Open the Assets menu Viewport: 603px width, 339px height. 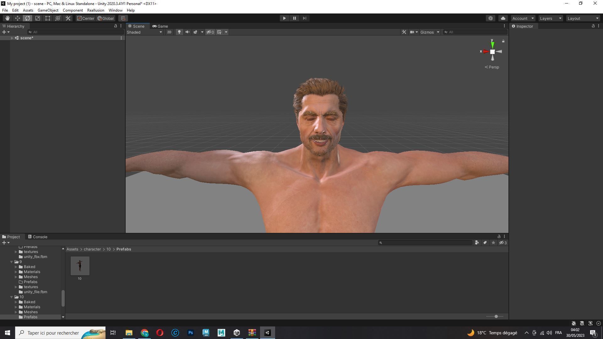(x=28, y=10)
